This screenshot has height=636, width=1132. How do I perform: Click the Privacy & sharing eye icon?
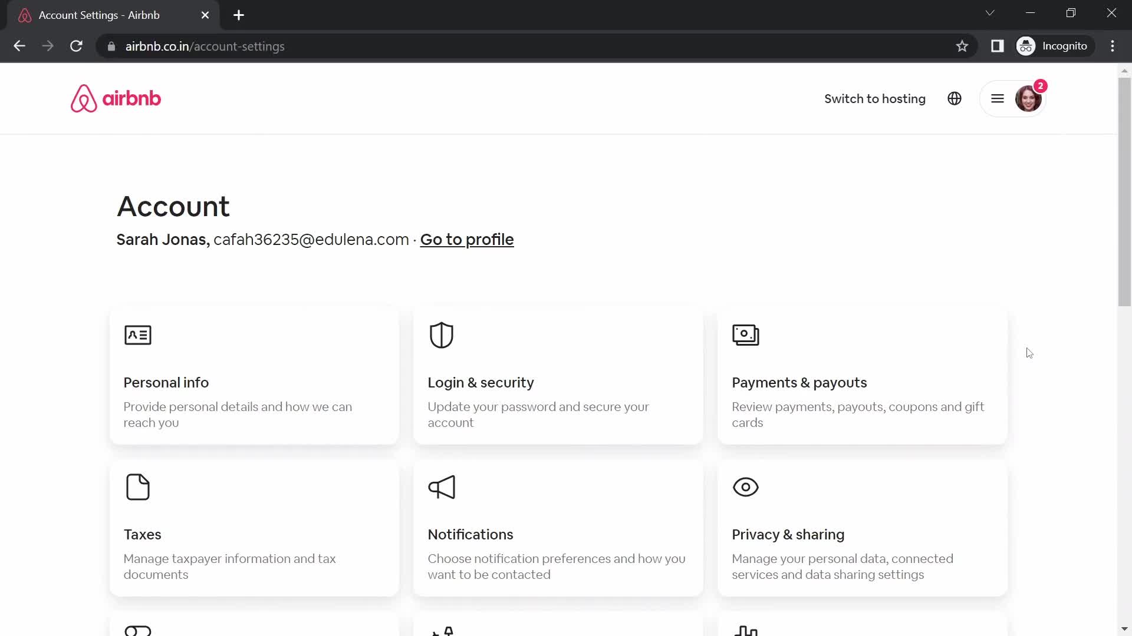tap(745, 487)
